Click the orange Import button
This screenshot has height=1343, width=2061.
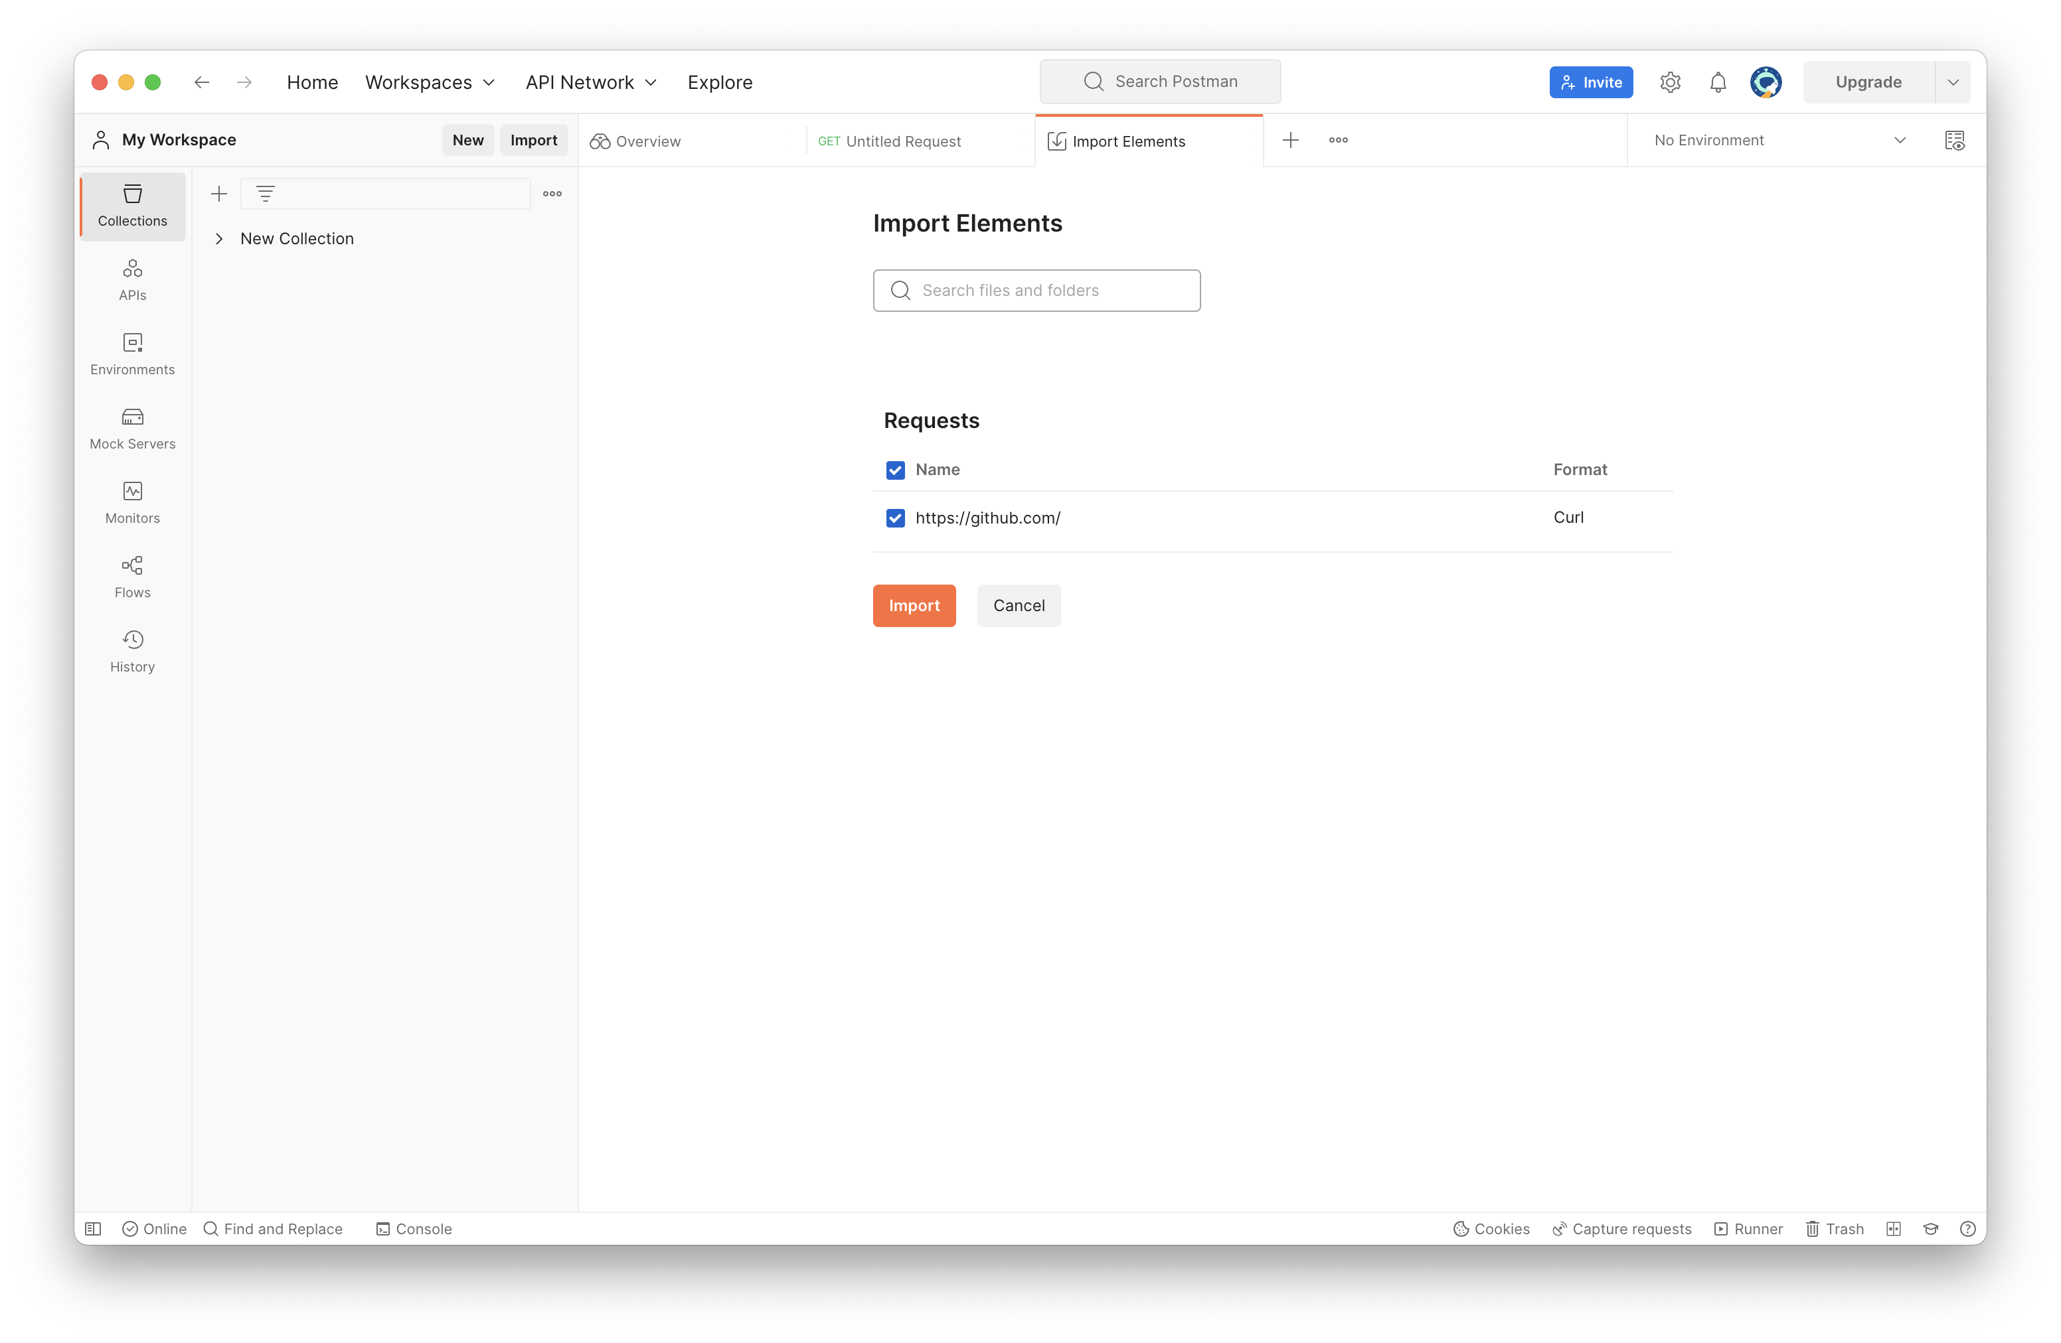[x=914, y=606]
